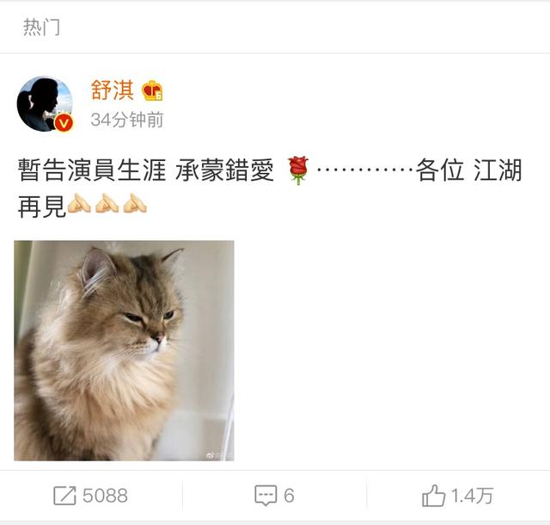
Task: Tap the comment speech bubble icon
Action: [266, 496]
